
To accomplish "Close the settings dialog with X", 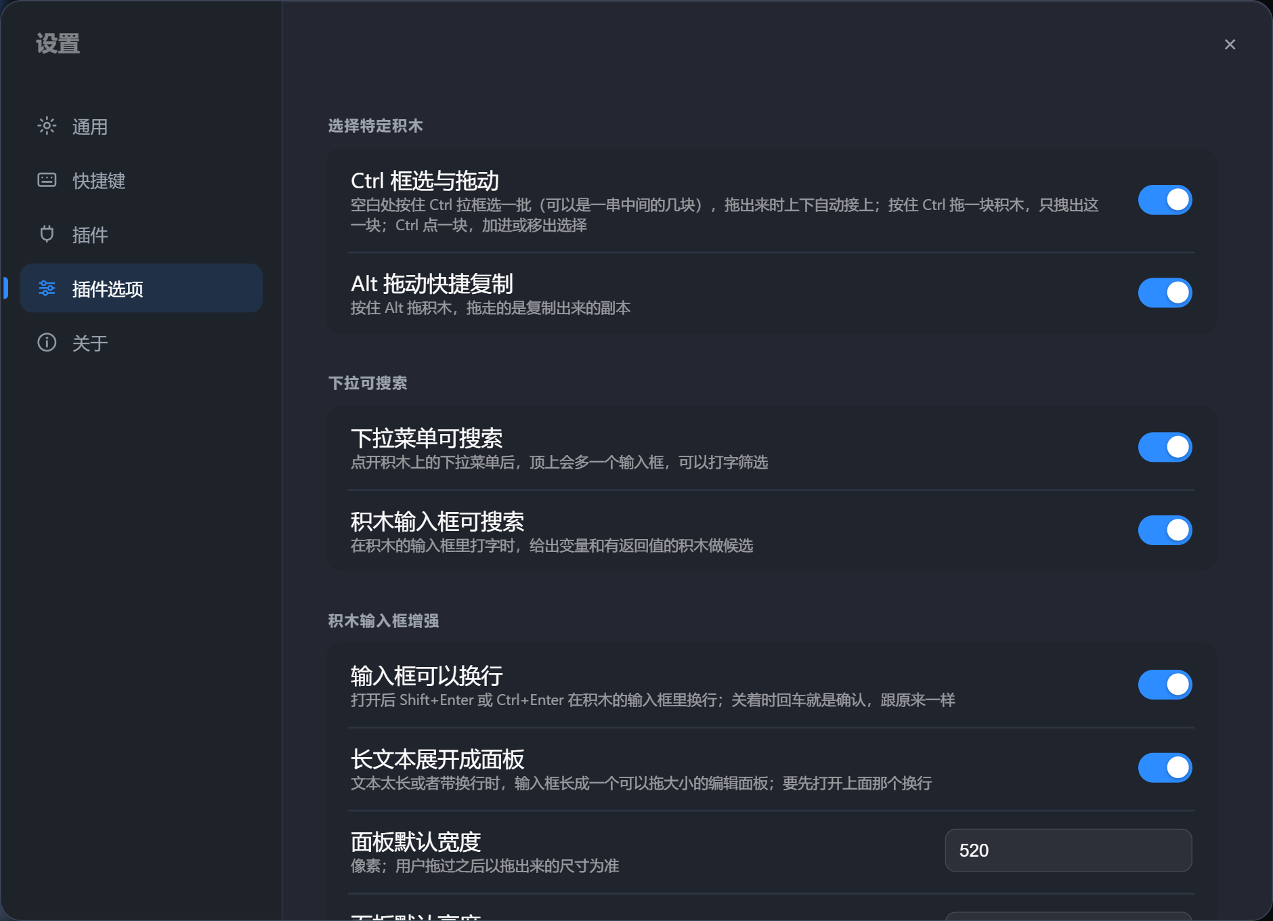I will (1230, 45).
